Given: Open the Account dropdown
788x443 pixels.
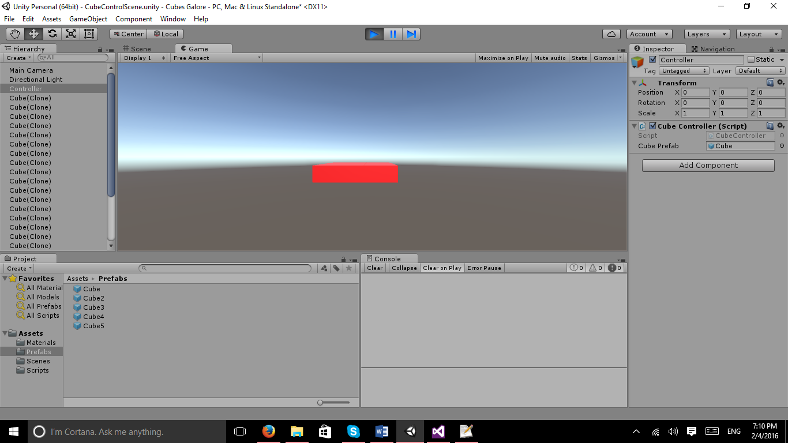Looking at the screenshot, I should [x=649, y=34].
